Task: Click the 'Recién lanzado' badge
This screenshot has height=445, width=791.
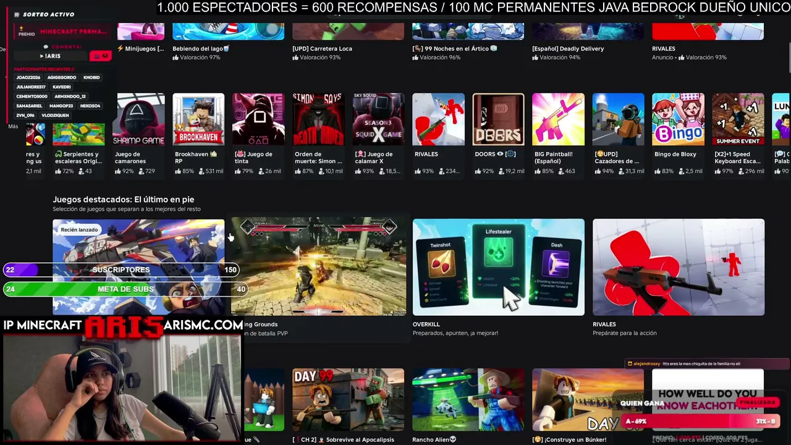Action: [79, 230]
